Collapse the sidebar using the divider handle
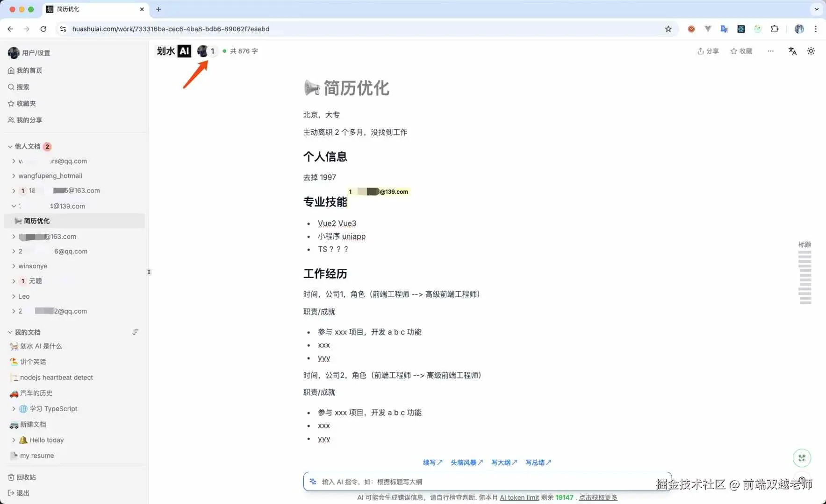The width and height of the screenshot is (826, 504). pos(149,272)
